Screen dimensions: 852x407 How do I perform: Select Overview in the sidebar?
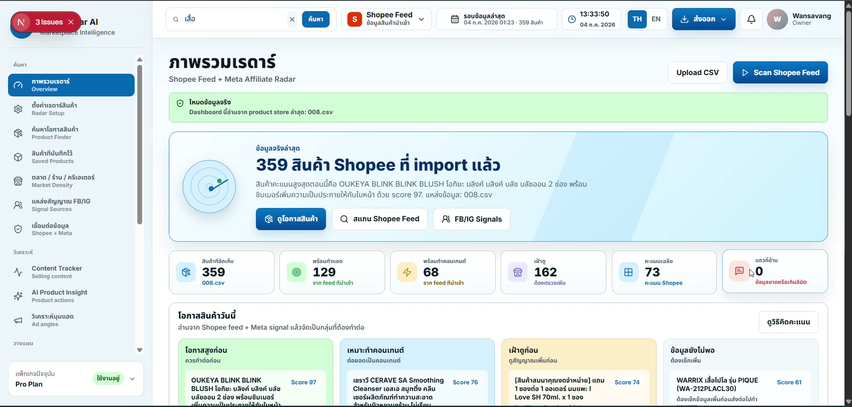click(71, 85)
